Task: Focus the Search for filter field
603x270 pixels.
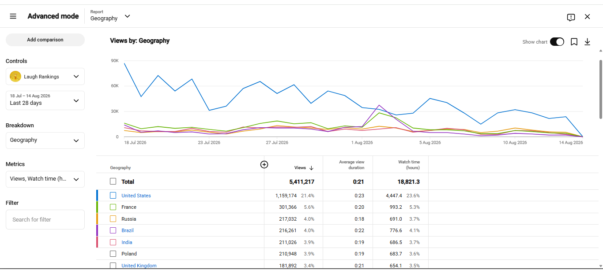Action: [45, 219]
